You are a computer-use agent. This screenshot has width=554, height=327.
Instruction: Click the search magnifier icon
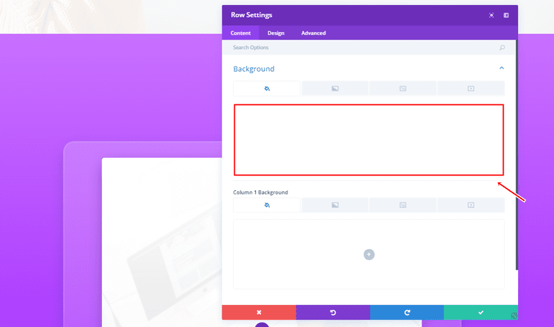tap(502, 48)
